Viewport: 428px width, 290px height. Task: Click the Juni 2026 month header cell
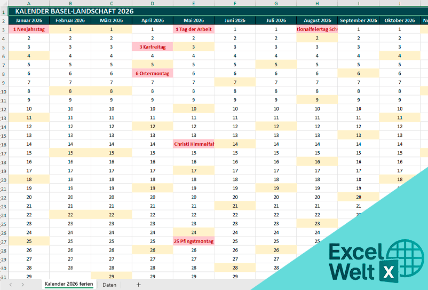point(235,20)
